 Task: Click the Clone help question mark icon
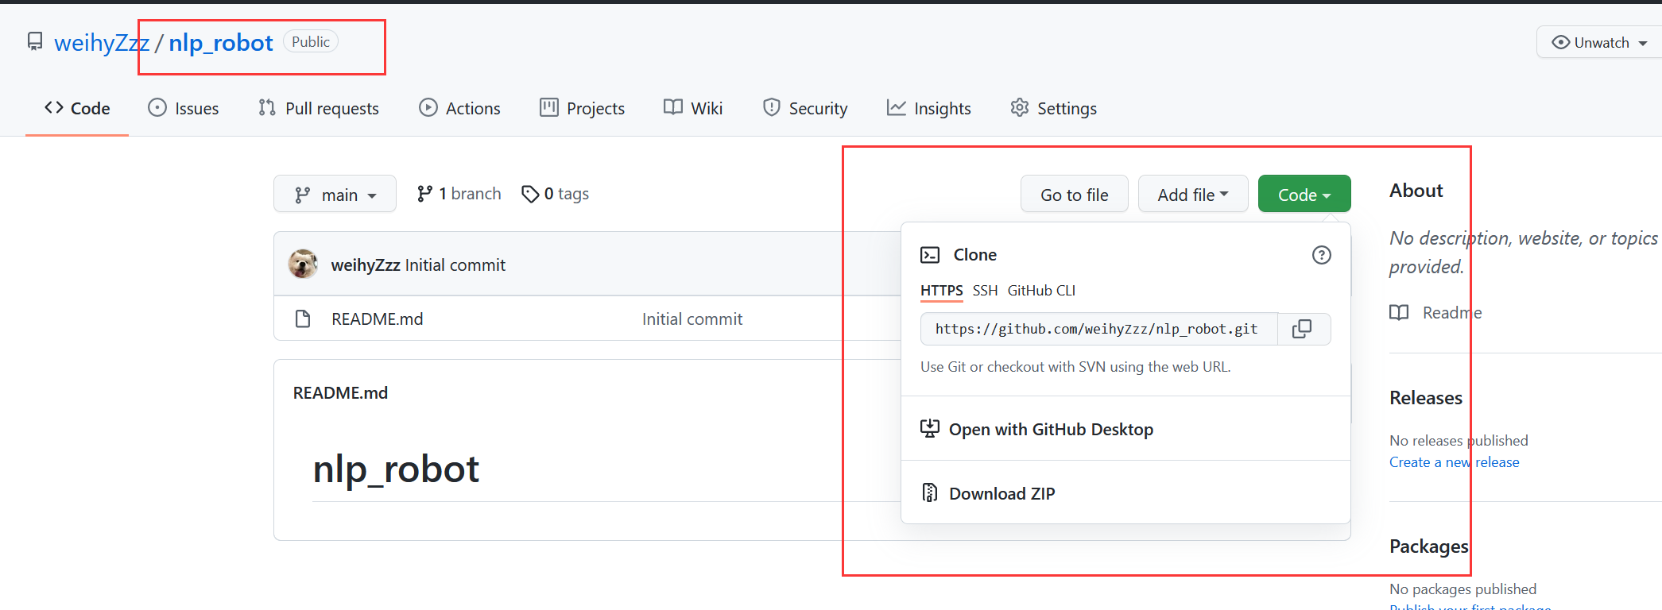(1321, 255)
